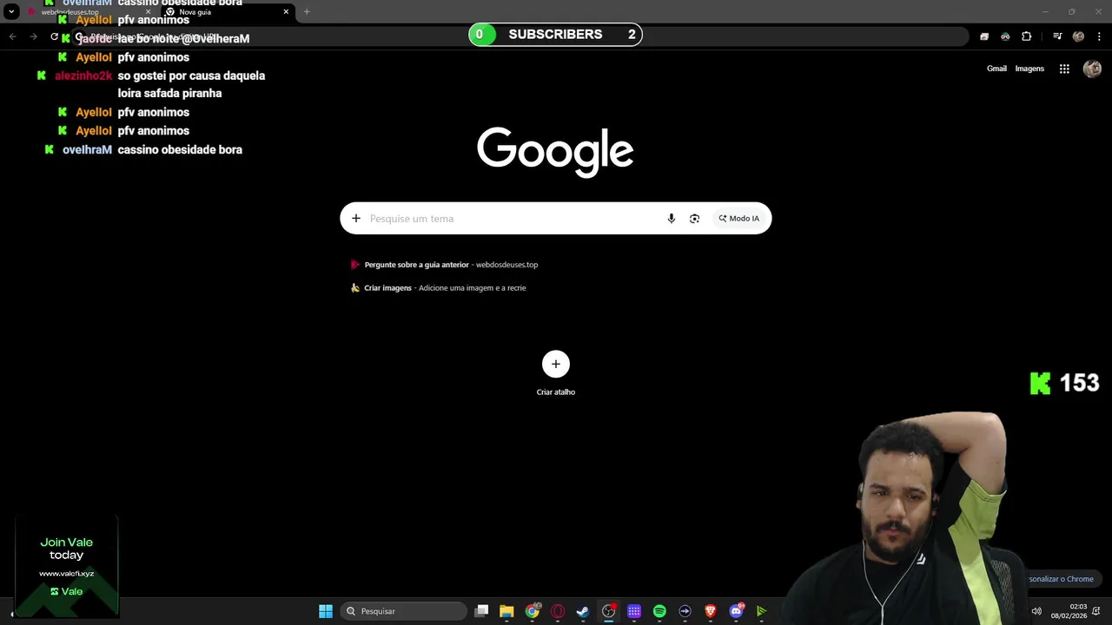Open Discord from taskbar
The height and width of the screenshot is (625, 1112).
coord(737,611)
